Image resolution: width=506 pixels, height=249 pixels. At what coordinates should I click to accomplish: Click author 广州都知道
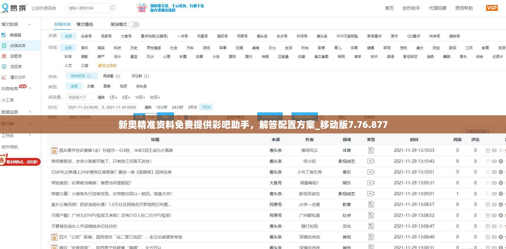(309, 215)
